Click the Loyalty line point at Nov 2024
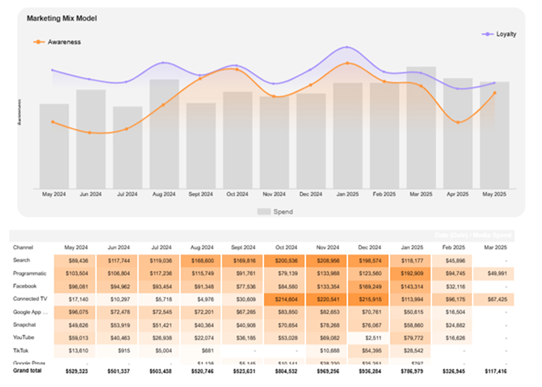Viewport: 542px width, 387px height. (274, 84)
